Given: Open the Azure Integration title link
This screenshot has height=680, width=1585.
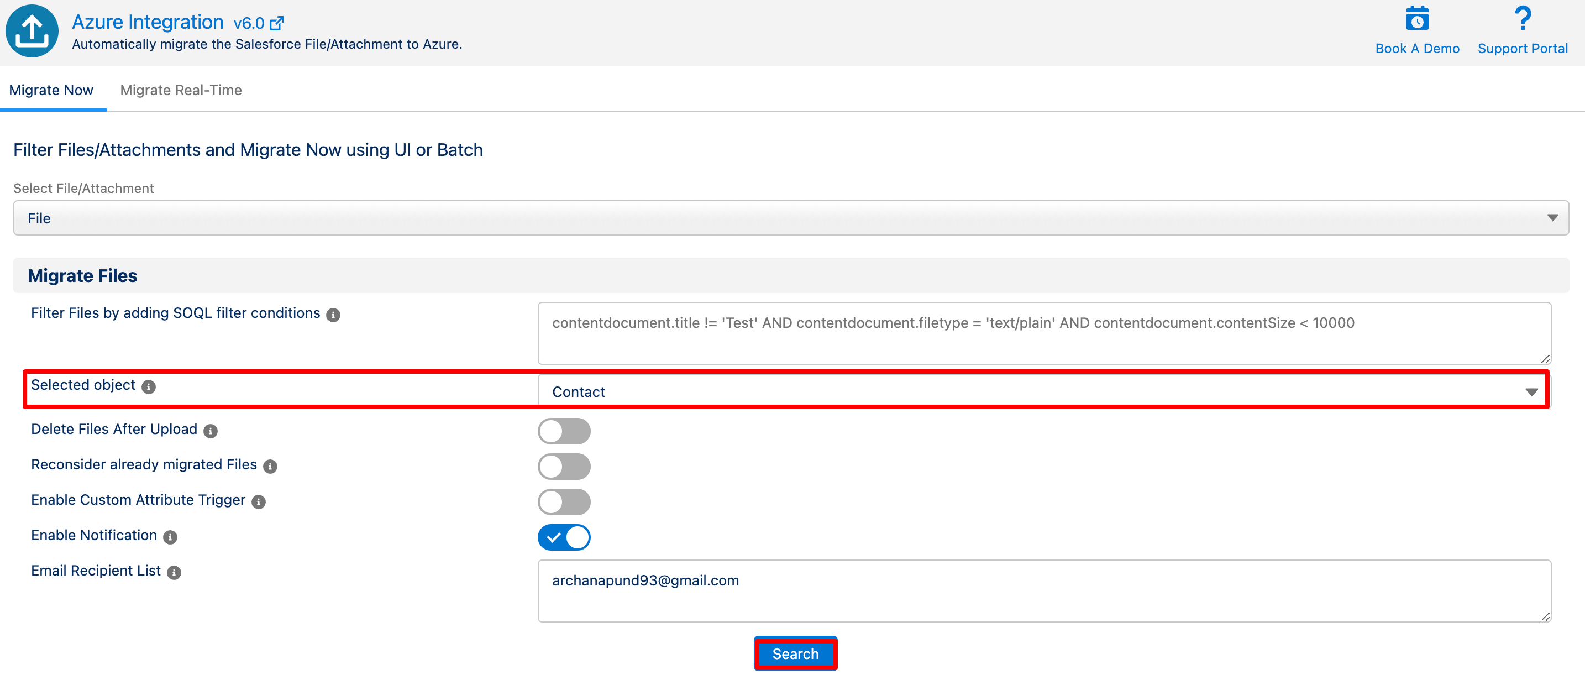Looking at the screenshot, I should (148, 22).
